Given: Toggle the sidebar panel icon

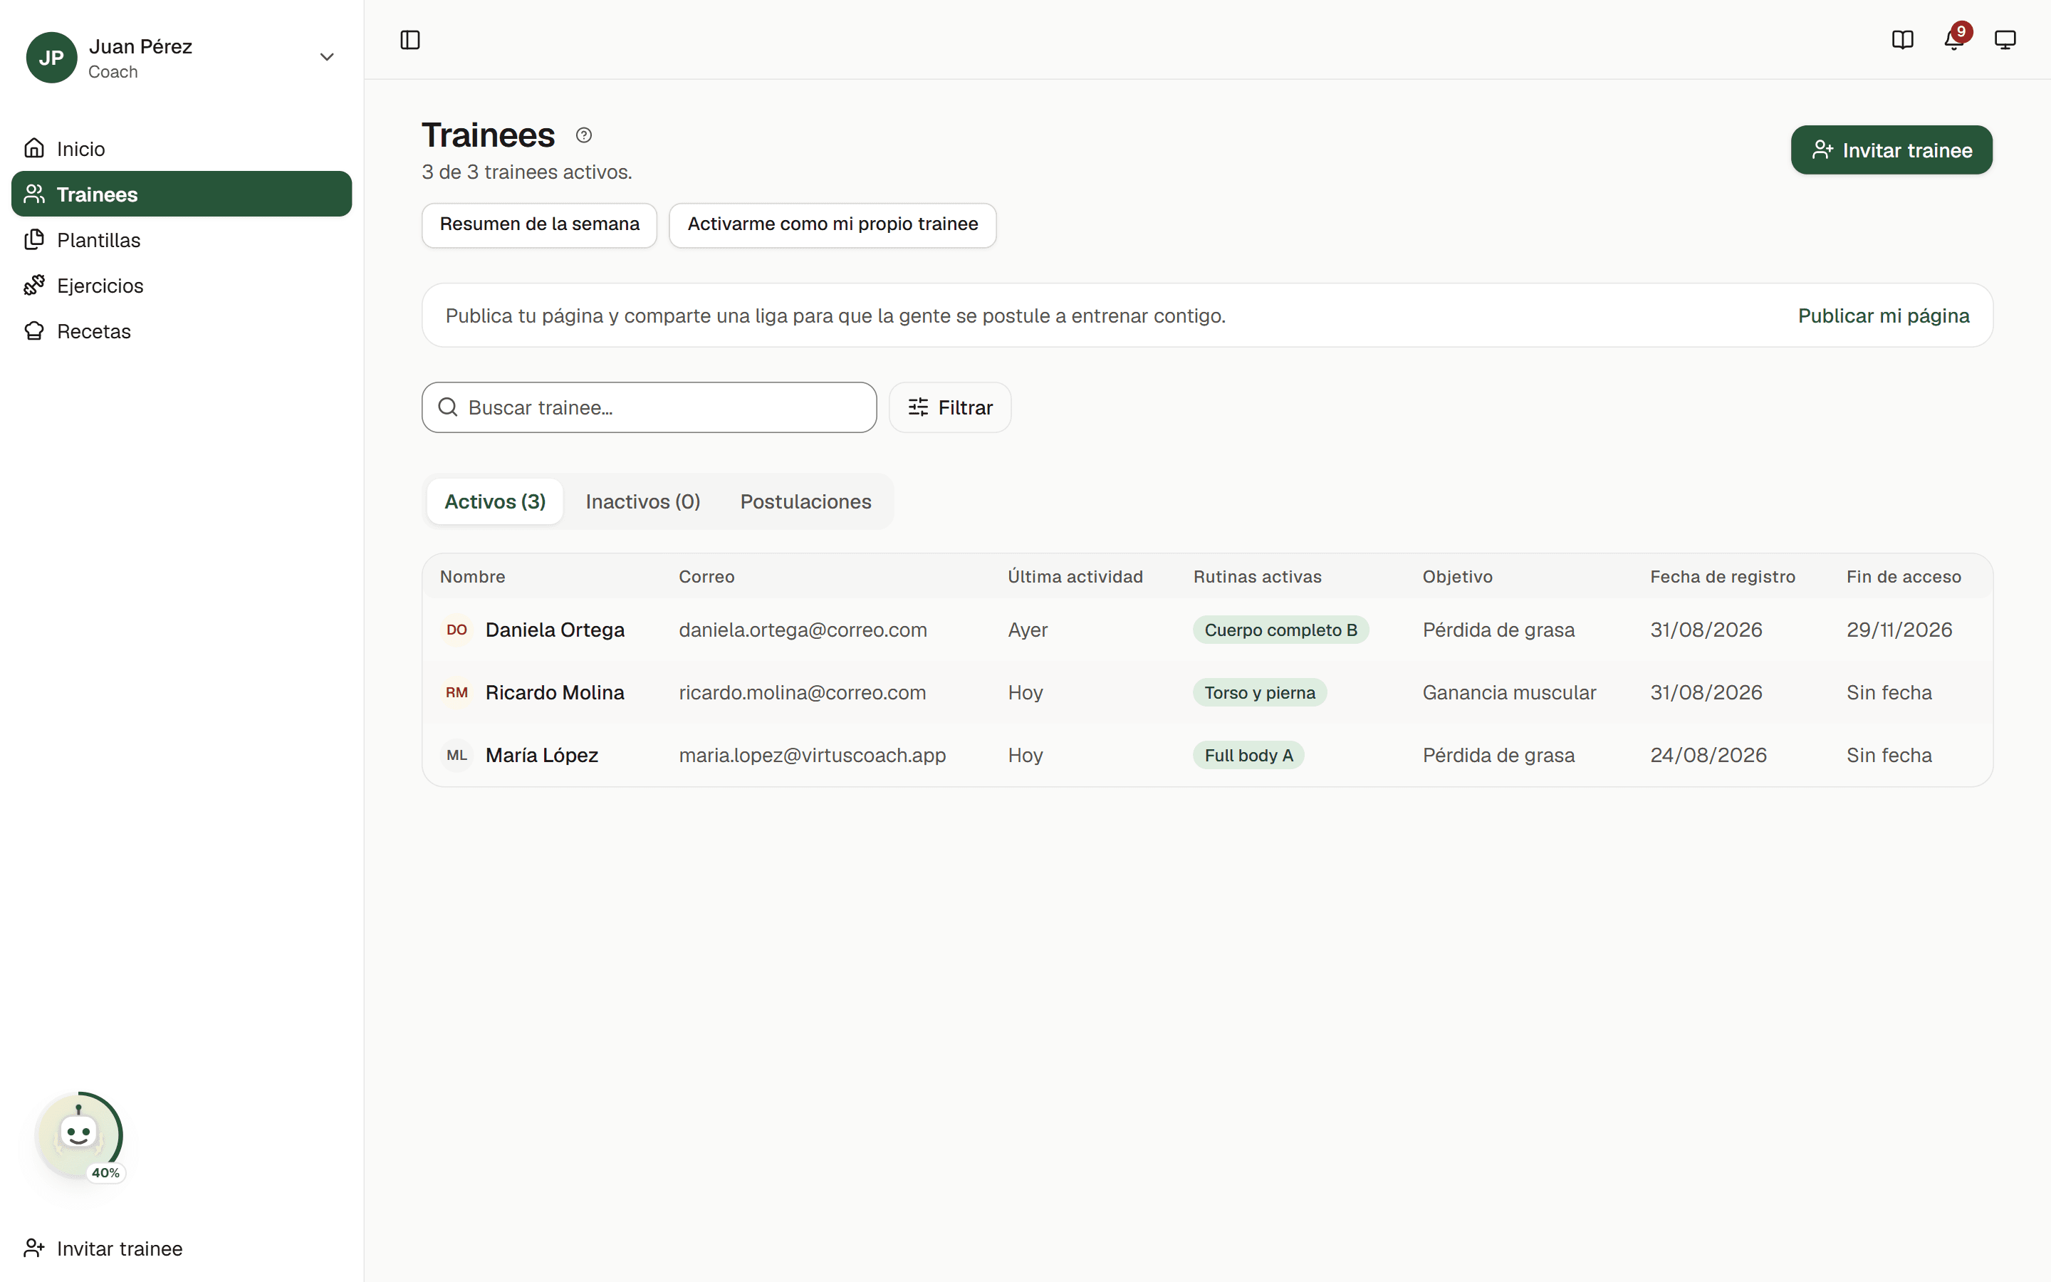Looking at the screenshot, I should pyautogui.click(x=410, y=40).
